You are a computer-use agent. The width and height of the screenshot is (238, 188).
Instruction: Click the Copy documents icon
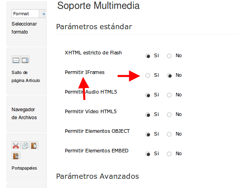coord(25,145)
